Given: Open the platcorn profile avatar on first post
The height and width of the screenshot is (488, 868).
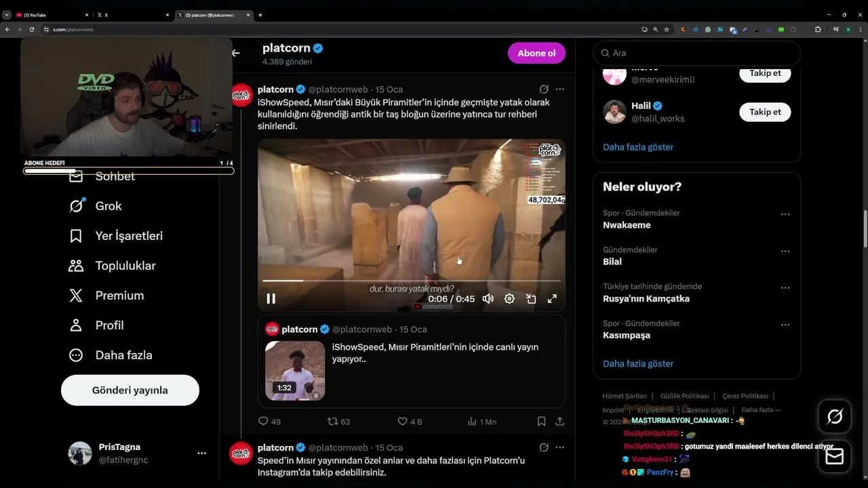Looking at the screenshot, I should [x=241, y=96].
